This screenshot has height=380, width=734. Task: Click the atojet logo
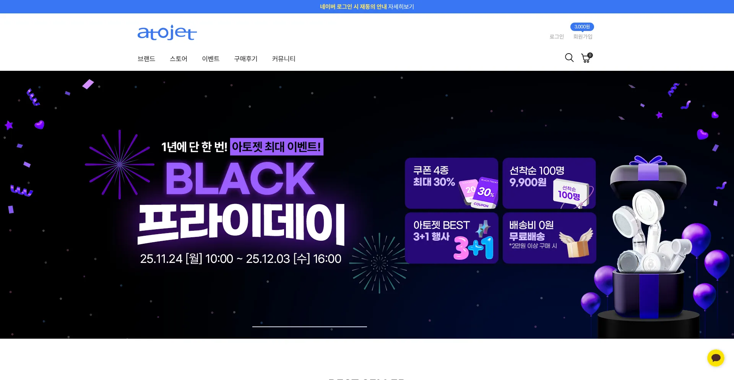click(167, 33)
